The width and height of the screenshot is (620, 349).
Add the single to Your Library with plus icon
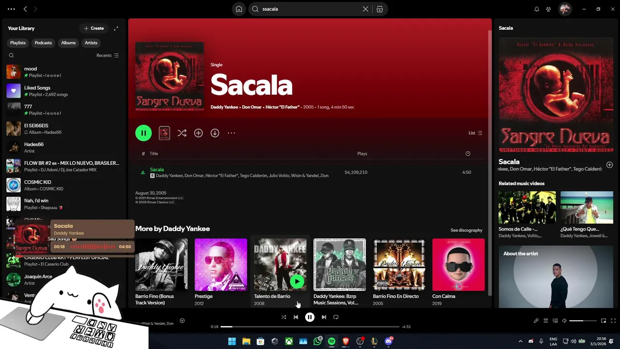point(199,133)
